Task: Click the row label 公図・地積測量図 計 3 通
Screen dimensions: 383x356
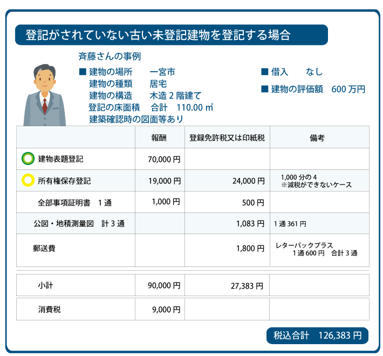Action: point(79,223)
